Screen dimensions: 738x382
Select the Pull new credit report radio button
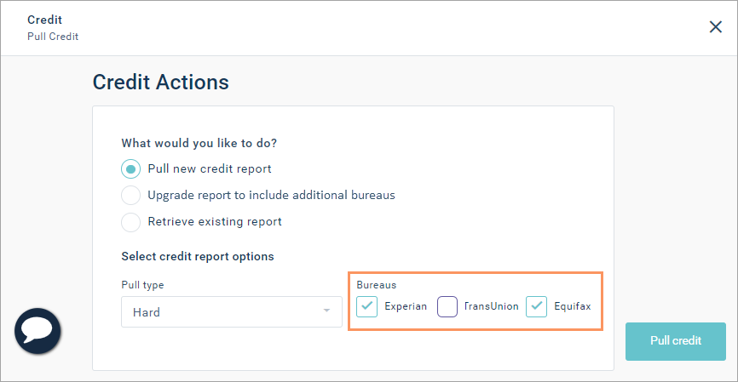click(x=131, y=169)
